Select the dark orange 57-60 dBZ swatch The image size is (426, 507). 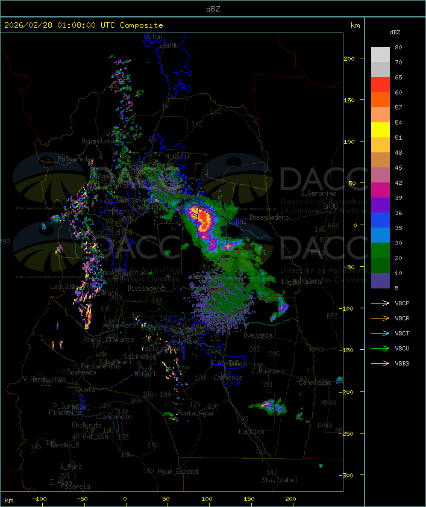point(380,99)
